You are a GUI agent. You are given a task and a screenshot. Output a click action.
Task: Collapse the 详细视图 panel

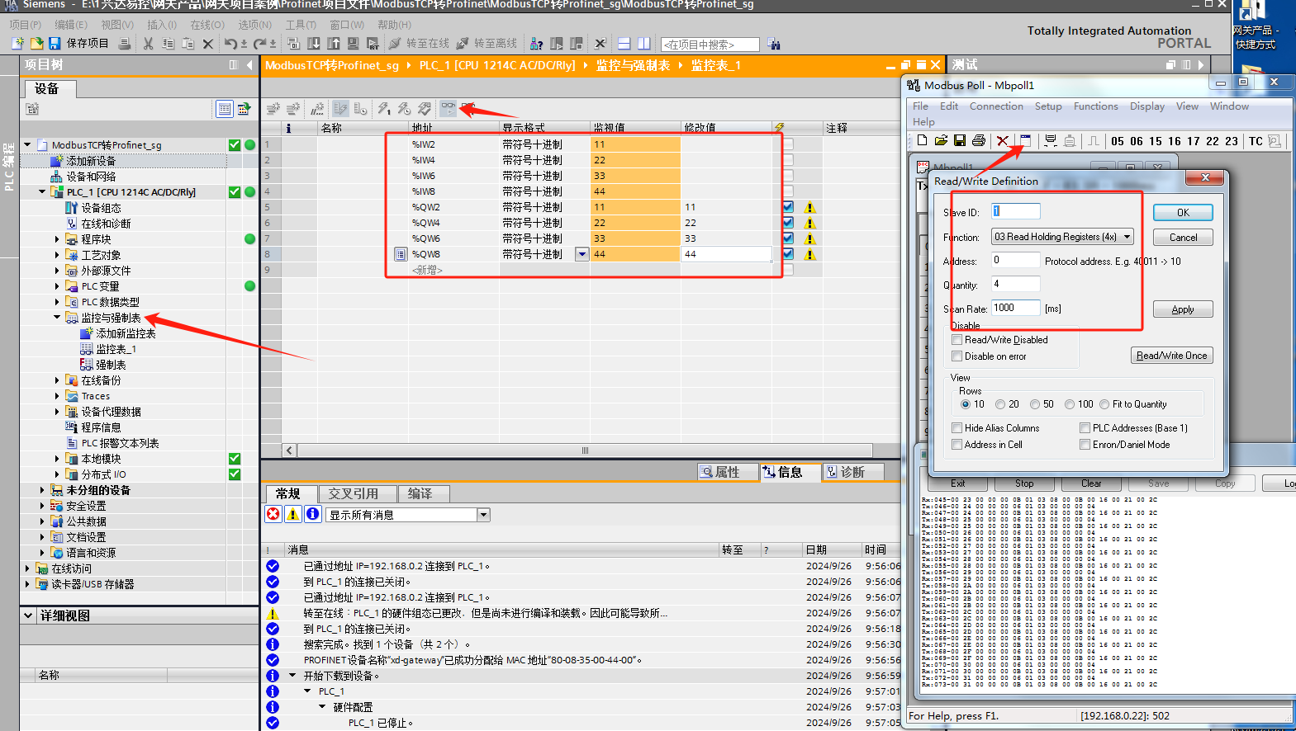coord(28,615)
